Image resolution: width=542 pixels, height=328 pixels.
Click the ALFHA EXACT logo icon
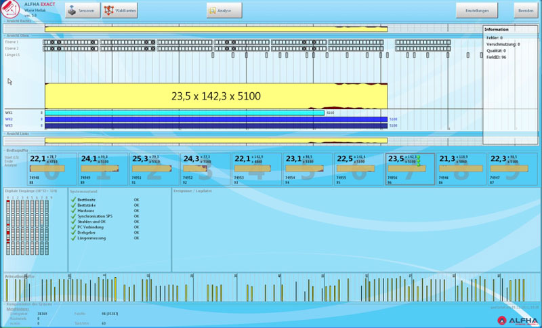tap(11, 8)
